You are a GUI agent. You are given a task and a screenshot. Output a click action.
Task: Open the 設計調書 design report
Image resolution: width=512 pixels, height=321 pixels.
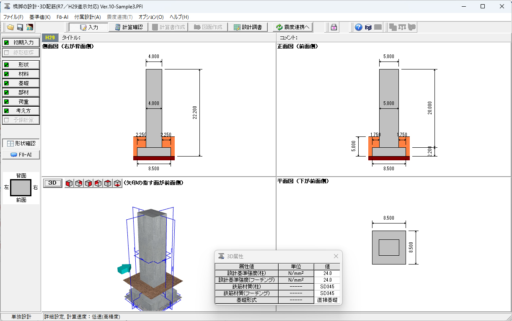click(248, 27)
